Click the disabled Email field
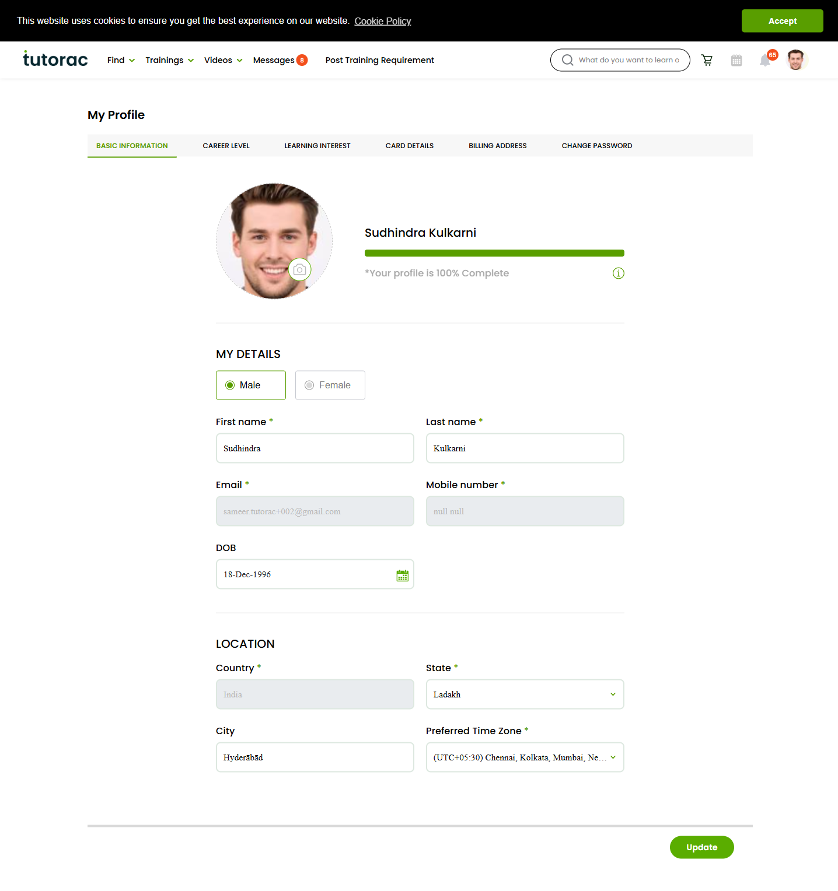838x891 pixels. click(x=315, y=511)
